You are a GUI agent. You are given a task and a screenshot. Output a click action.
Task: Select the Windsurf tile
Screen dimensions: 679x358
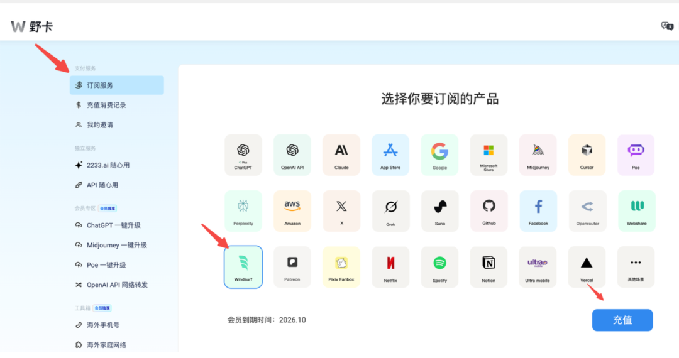pyautogui.click(x=243, y=267)
